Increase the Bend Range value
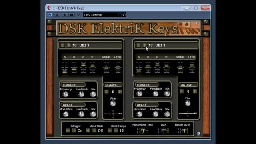The height and width of the screenshot is (144, 256). point(116,130)
